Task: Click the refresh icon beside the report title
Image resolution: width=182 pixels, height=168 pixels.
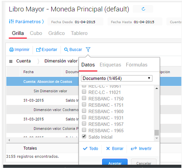Action: [x=143, y=9]
